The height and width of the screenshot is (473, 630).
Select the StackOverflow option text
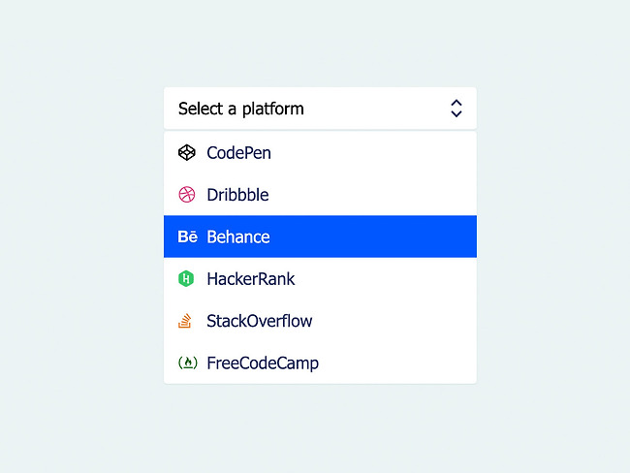click(x=260, y=321)
